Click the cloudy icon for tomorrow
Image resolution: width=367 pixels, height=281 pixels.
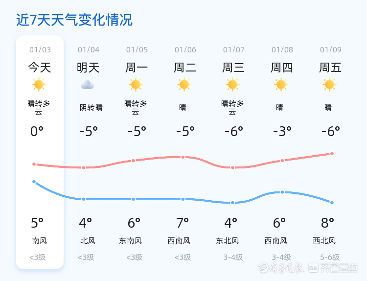point(88,85)
